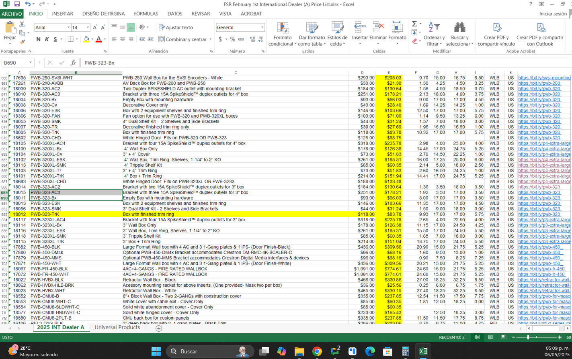This screenshot has width=572, height=359.
Task: Open Ordenar y filtrar menu
Action: [x=434, y=34]
